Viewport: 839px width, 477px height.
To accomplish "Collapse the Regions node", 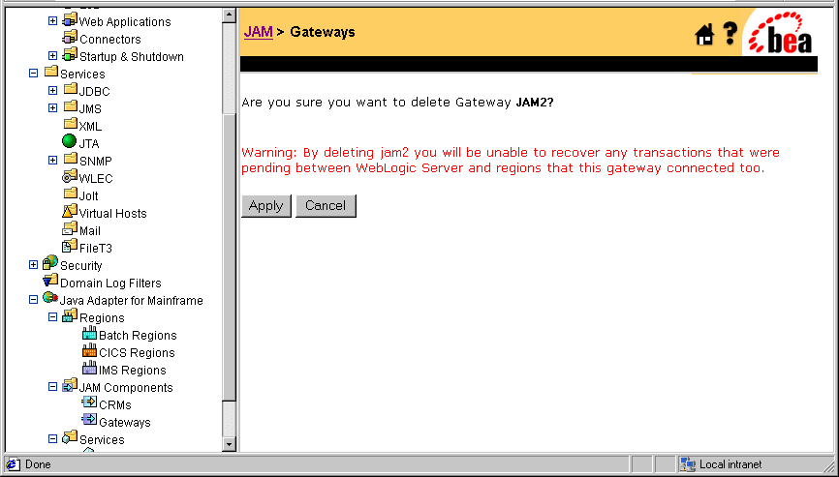I will coord(52,317).
